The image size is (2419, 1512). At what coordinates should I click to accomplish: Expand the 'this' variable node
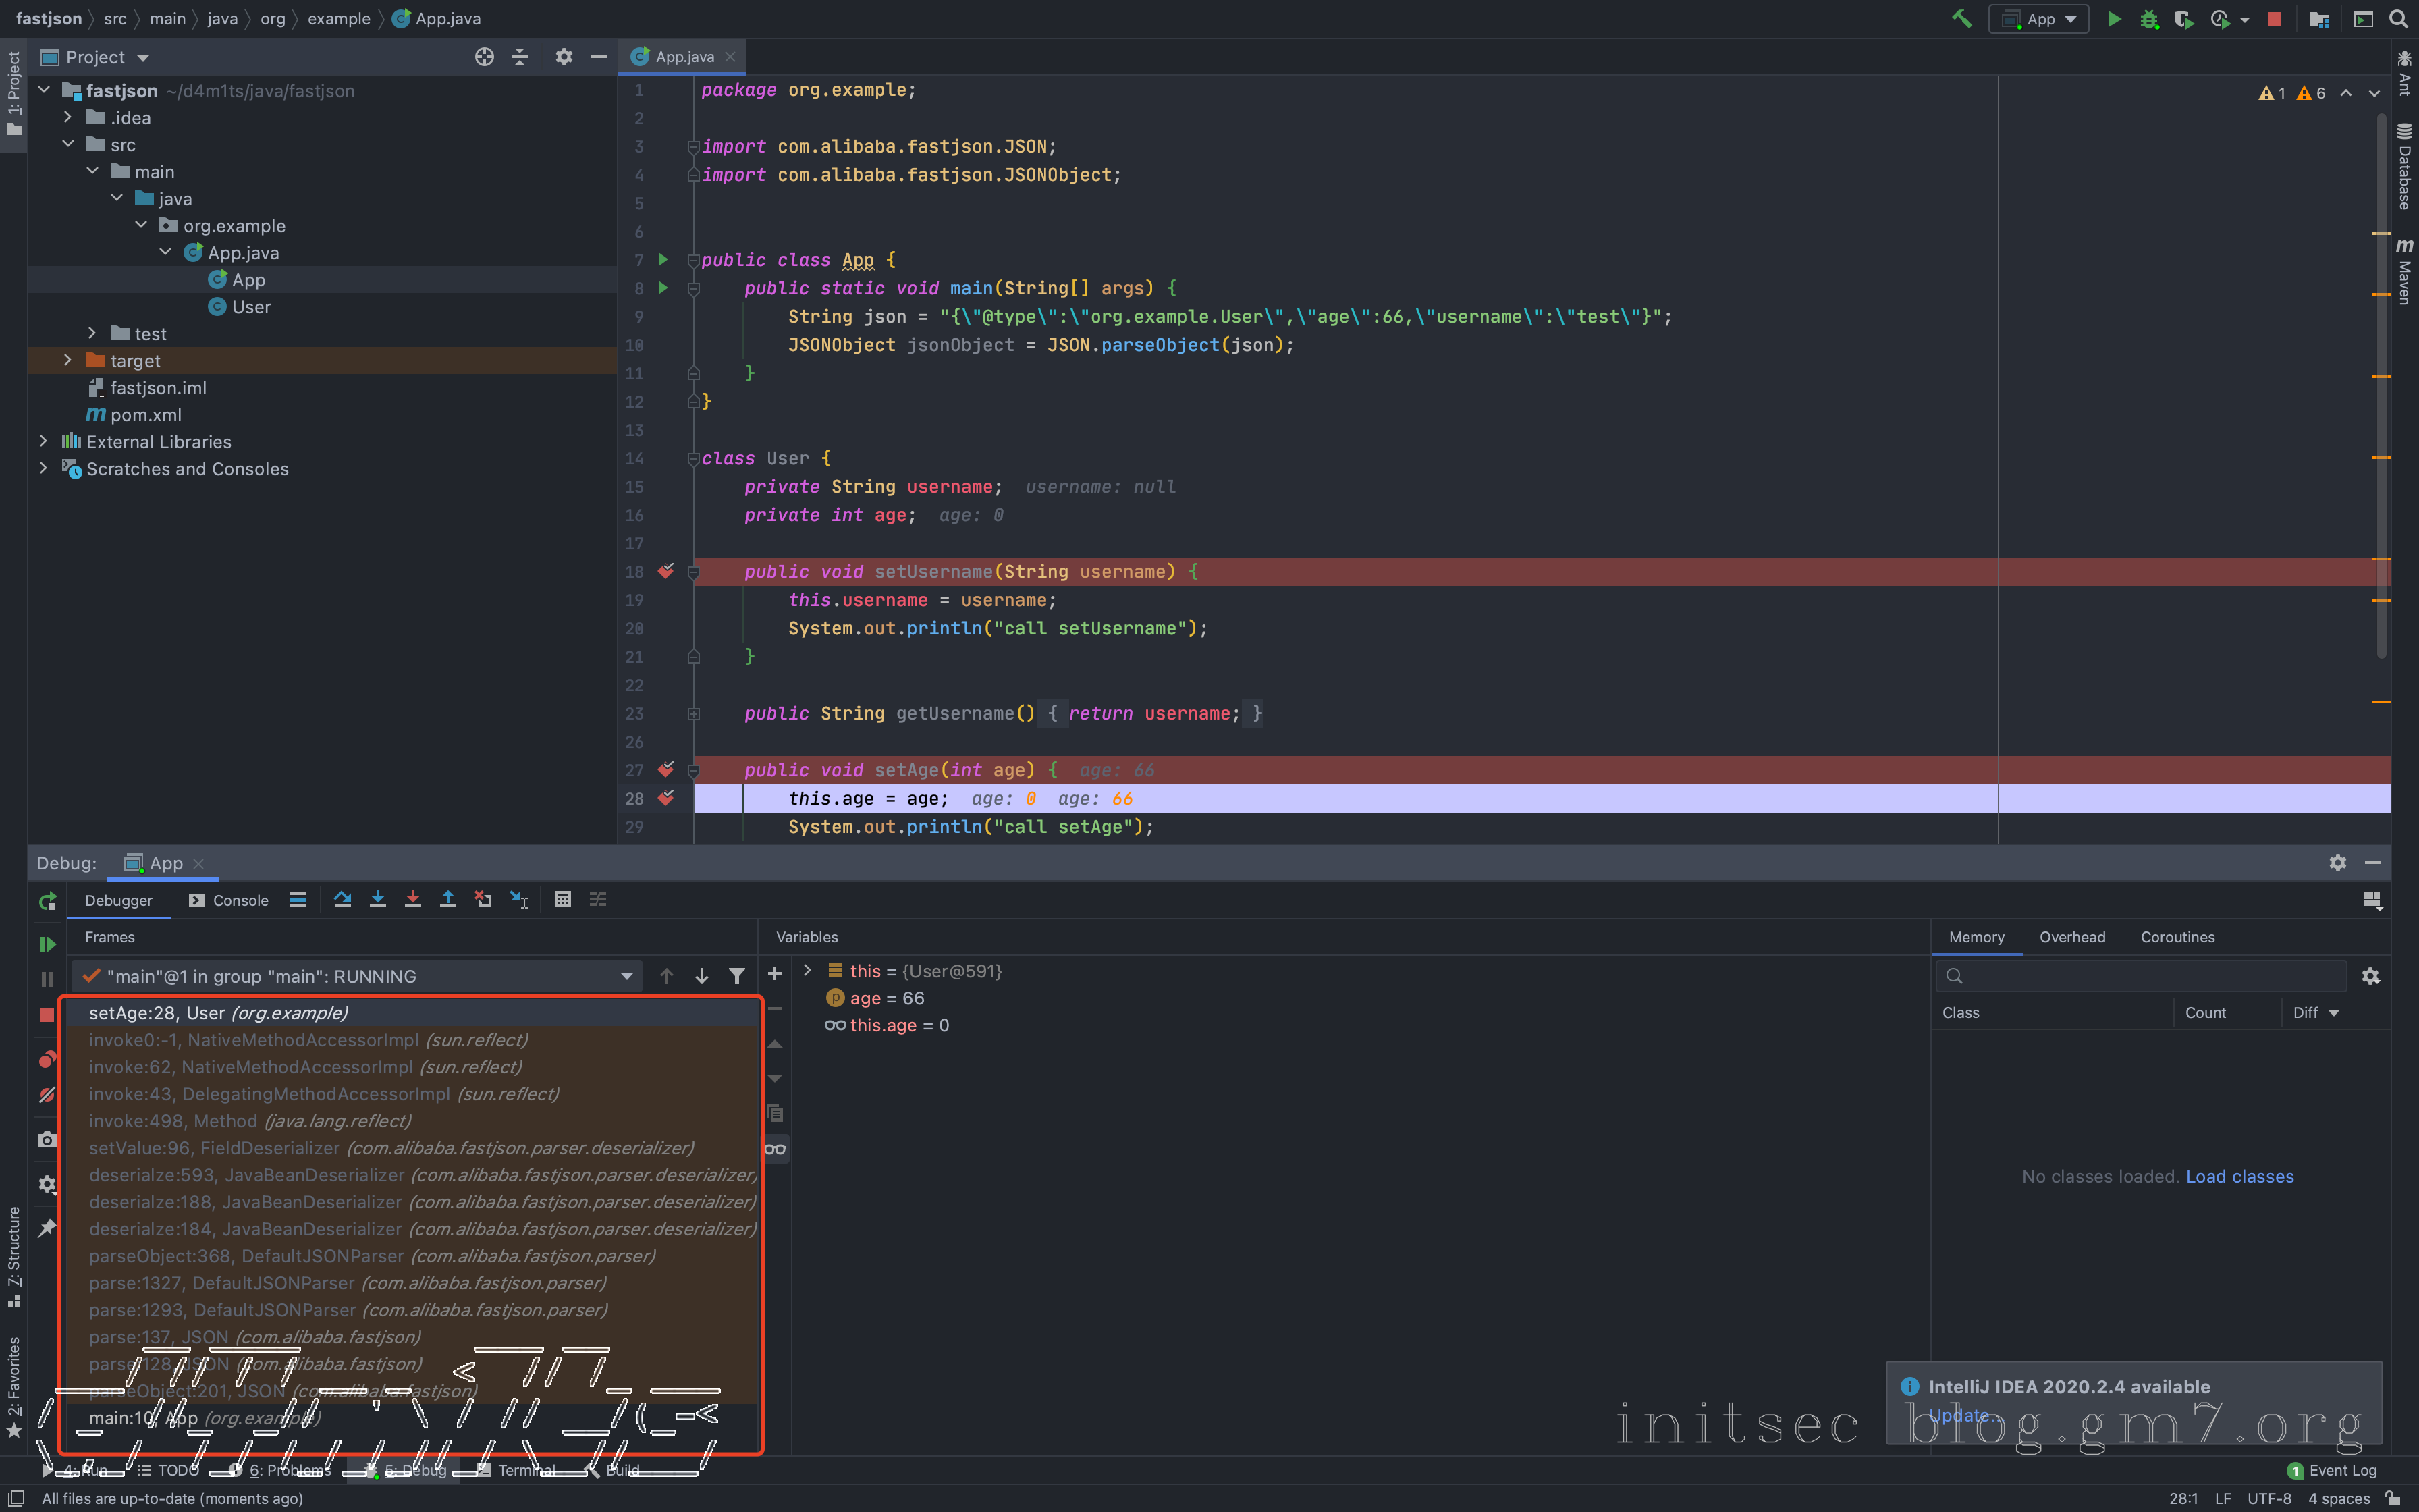pyautogui.click(x=808, y=971)
